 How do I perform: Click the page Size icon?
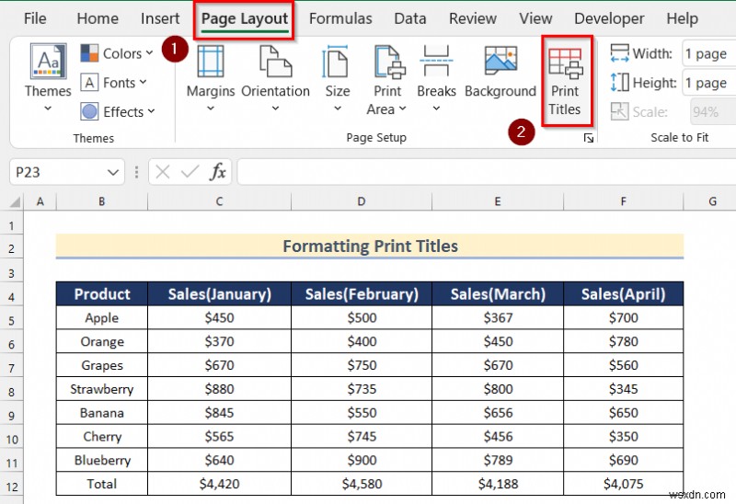point(337,63)
